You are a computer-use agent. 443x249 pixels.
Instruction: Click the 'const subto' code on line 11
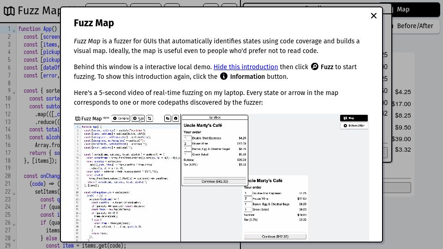45,107
